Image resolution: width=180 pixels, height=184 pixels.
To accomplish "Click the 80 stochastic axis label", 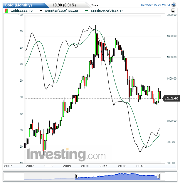I will click(x=21, y=48).
